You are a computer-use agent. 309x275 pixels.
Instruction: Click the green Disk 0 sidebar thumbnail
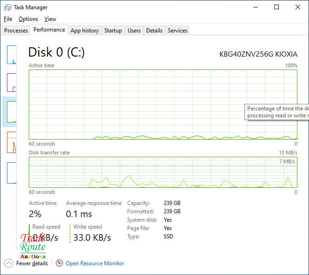click(11, 112)
